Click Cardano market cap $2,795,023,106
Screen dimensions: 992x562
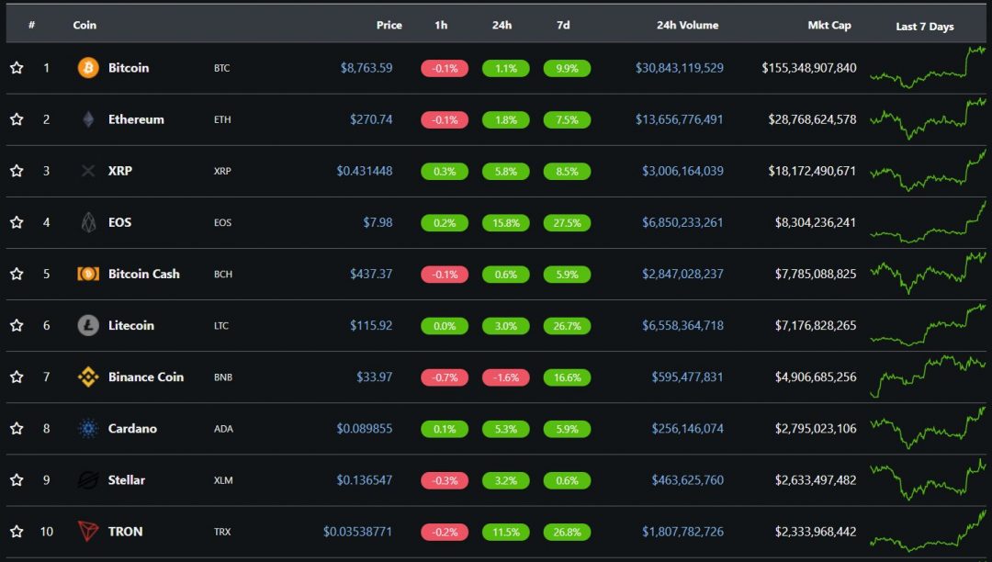[x=816, y=428]
